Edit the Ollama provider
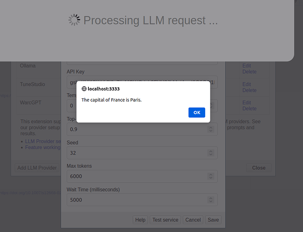Viewport: 303px width, 232px height. coord(246,65)
